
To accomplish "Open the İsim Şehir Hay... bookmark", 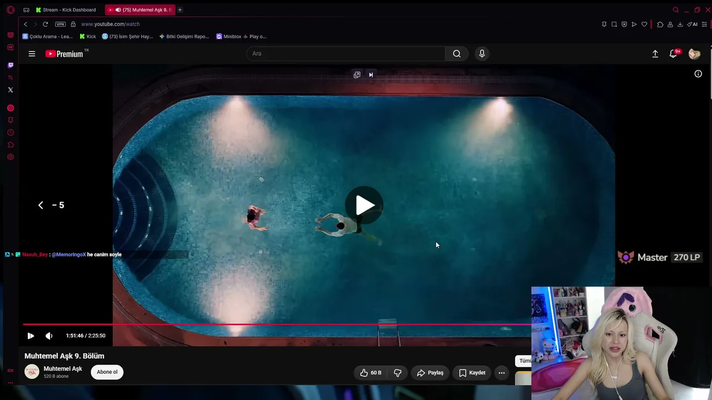I will (x=127, y=37).
